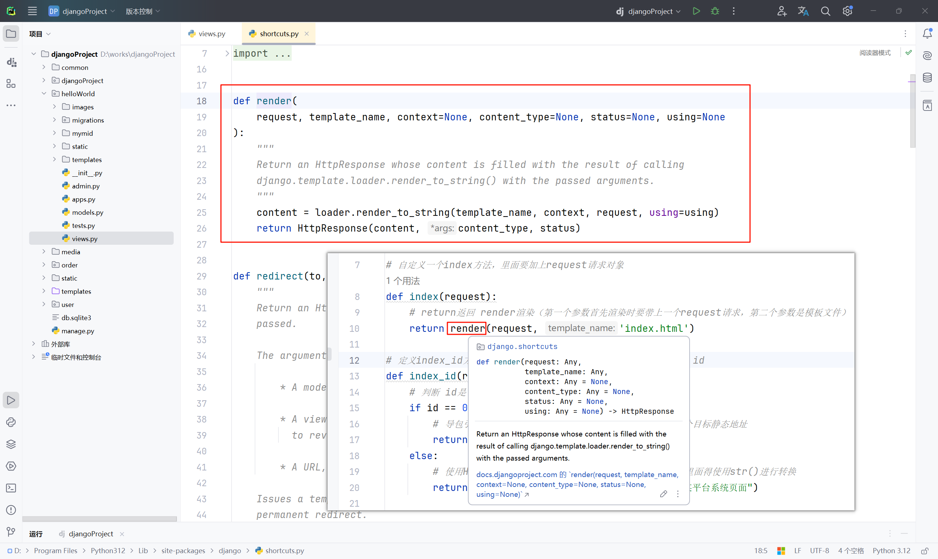Open notifications bell icon
This screenshot has height=559, width=938.
(x=927, y=34)
